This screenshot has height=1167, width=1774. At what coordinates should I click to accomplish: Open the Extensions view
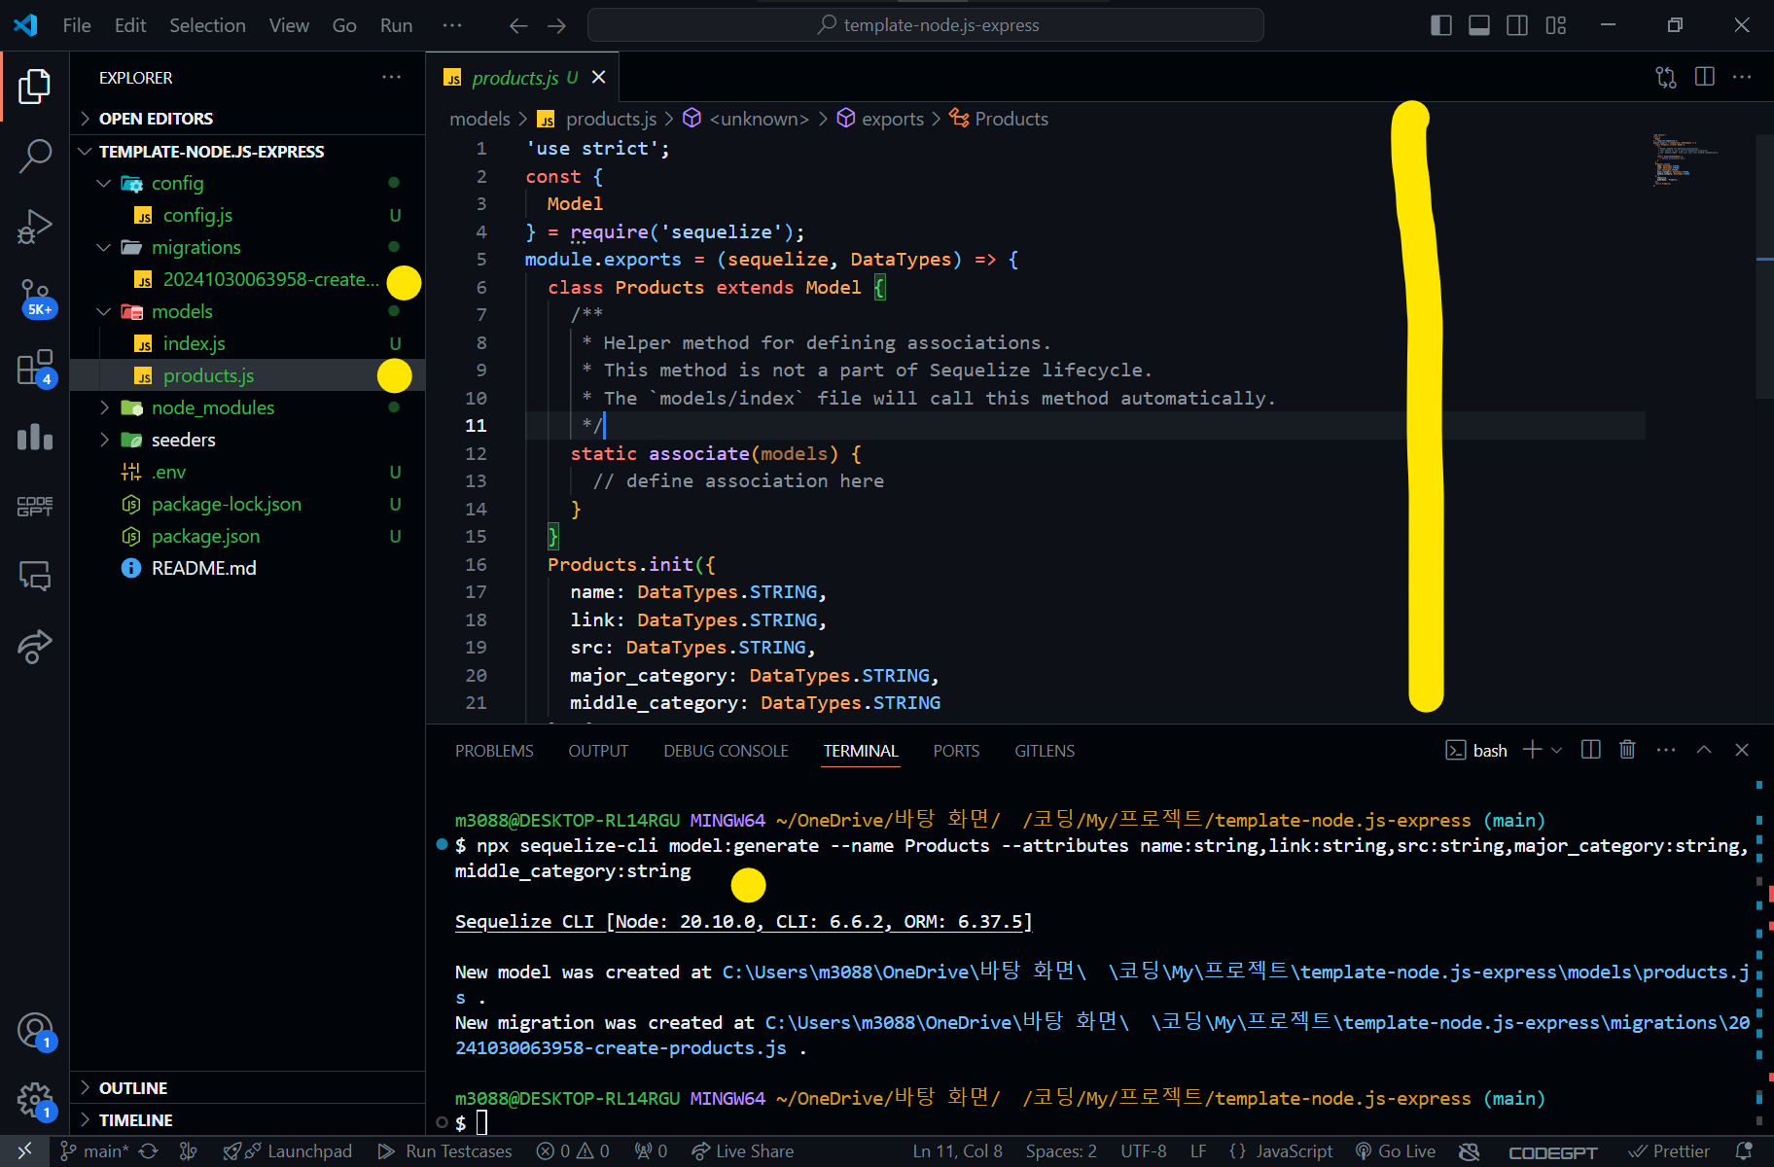click(x=35, y=369)
